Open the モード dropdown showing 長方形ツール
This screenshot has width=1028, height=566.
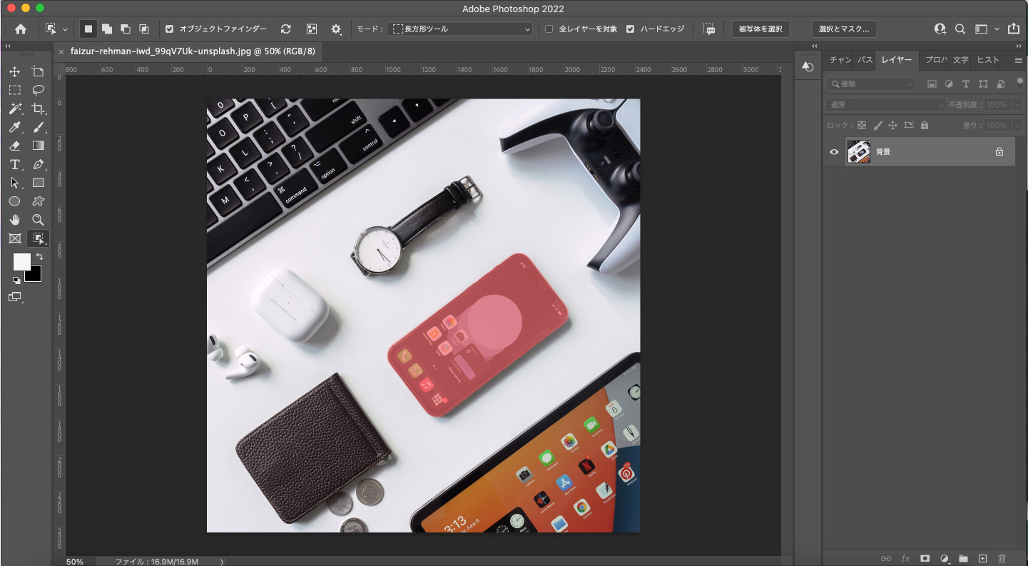tap(461, 29)
